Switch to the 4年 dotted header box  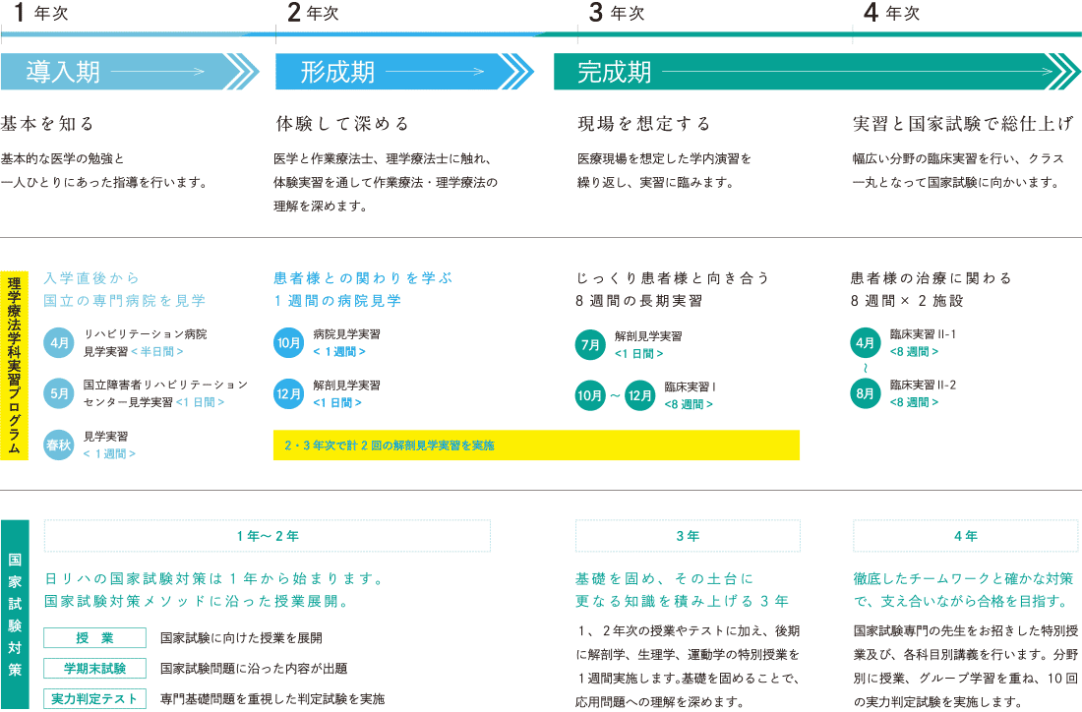click(965, 536)
